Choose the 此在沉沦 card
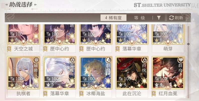Viewport: 199px width, 101px height. tap(132, 77)
